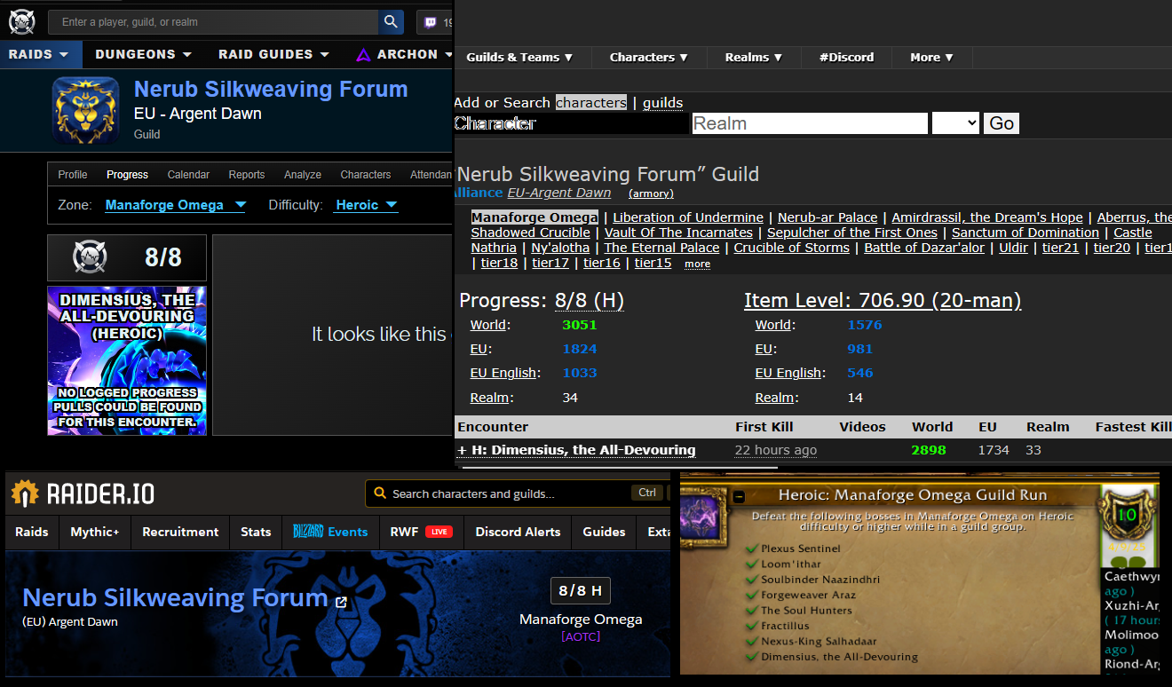
Task: Click the red LIVE badge next to RWF
Action: click(439, 532)
